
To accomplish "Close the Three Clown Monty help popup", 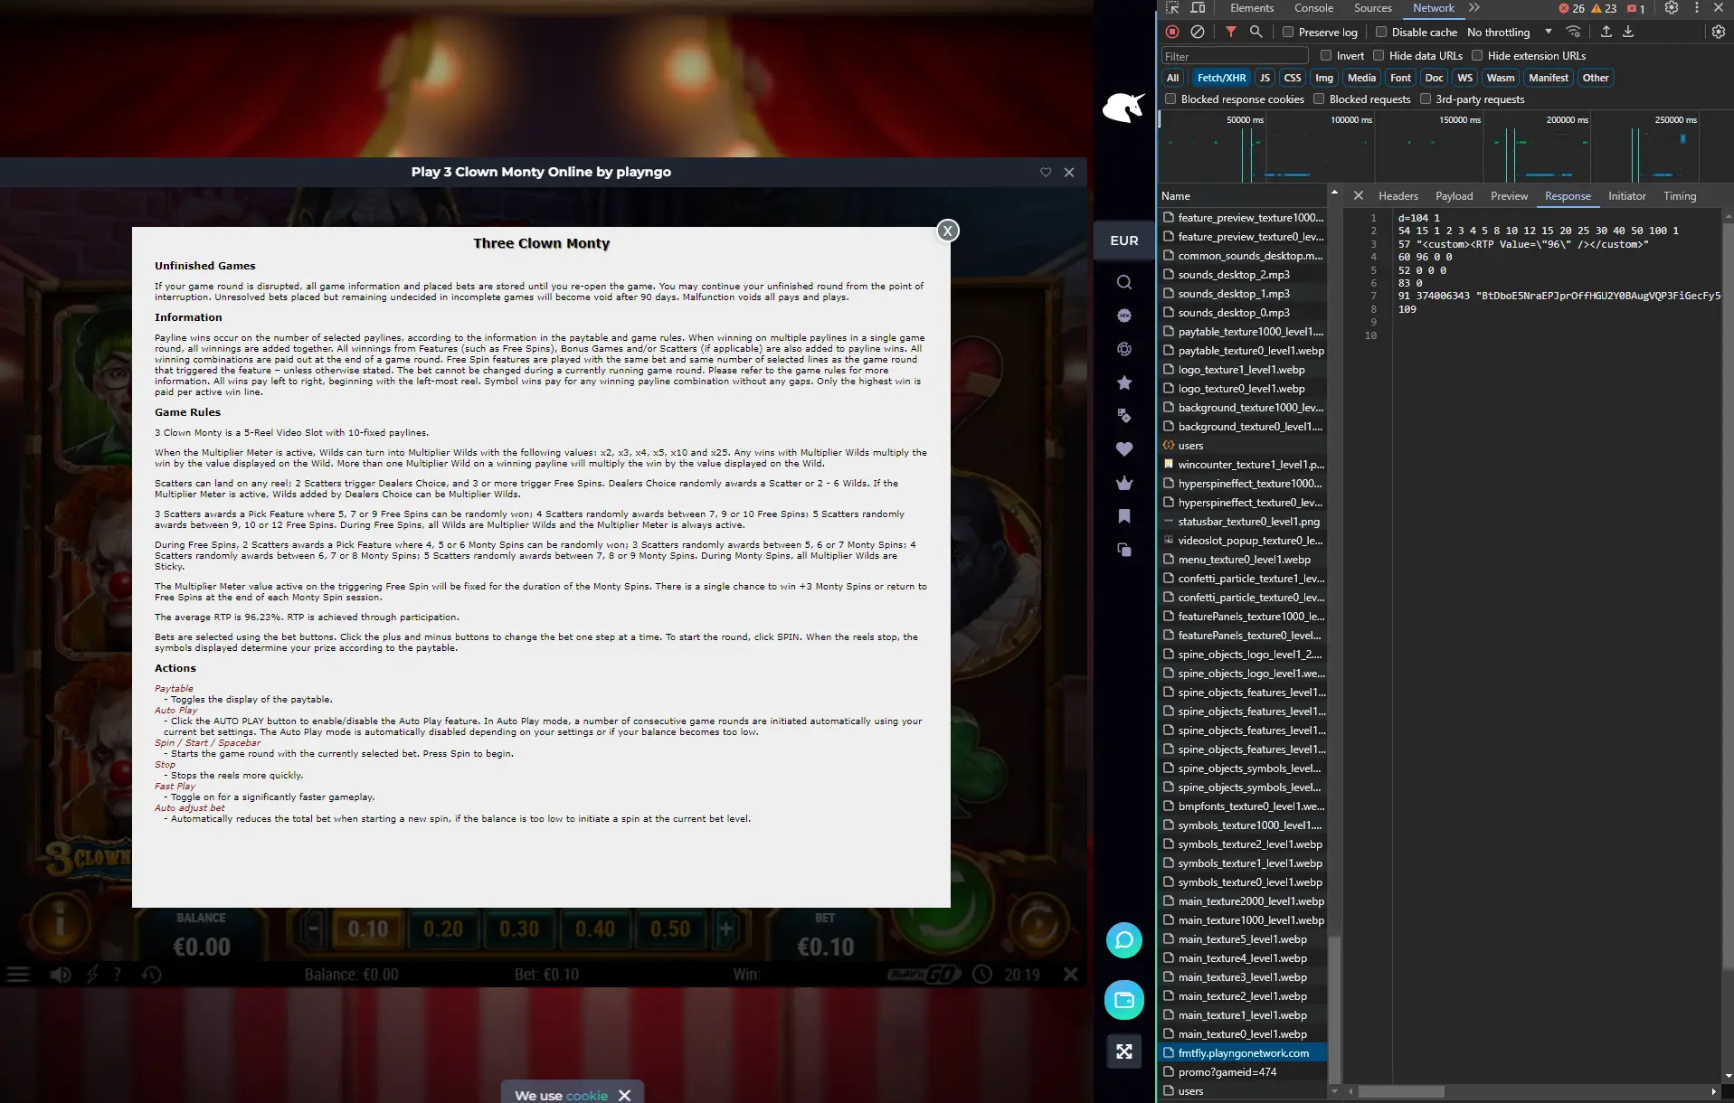I will tap(947, 231).
